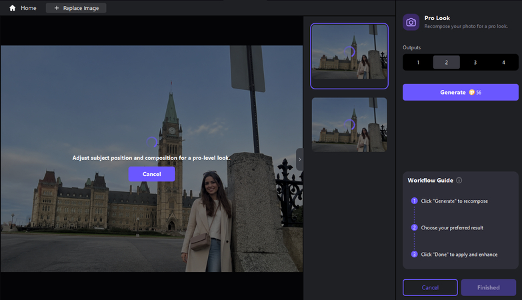
Task: Click the Finished button
Action: click(489, 287)
